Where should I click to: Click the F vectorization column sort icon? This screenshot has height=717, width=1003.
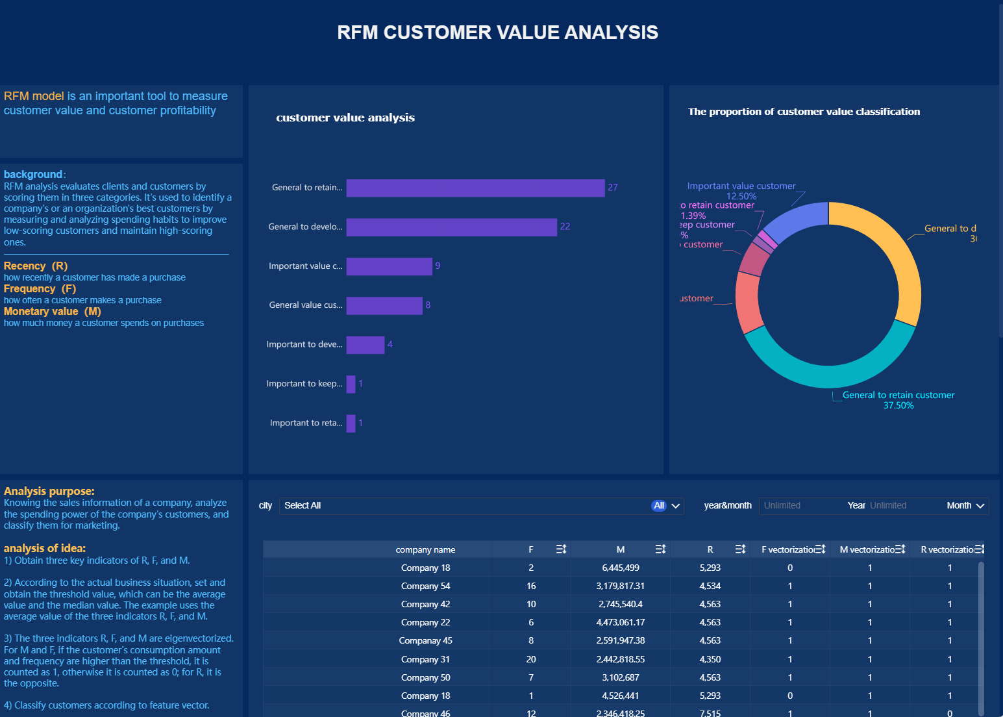click(820, 549)
